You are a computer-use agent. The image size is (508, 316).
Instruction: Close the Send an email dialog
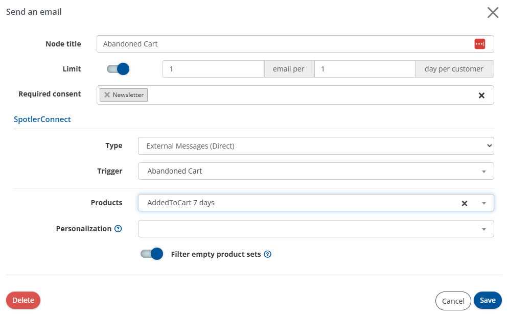click(x=492, y=12)
